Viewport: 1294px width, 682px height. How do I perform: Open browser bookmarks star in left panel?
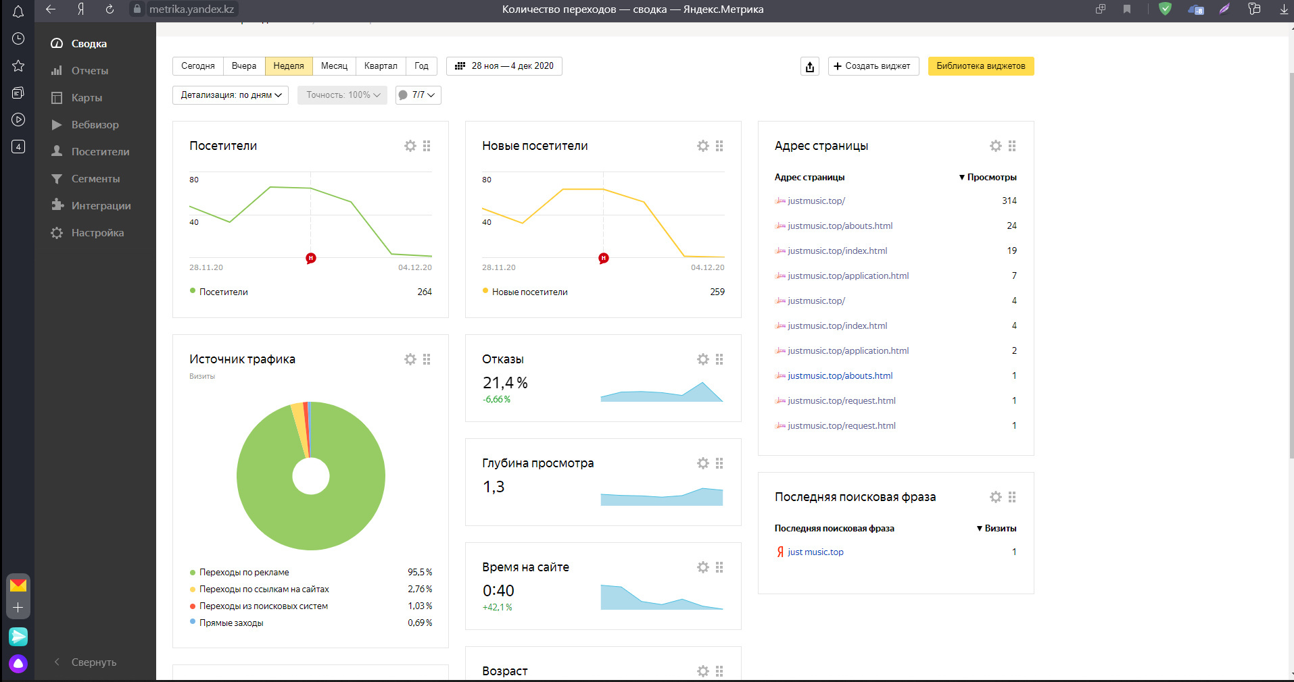(18, 65)
